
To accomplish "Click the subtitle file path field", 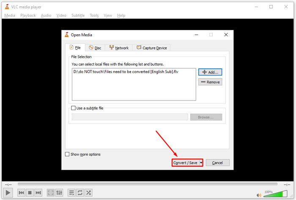I will pos(130,117).
